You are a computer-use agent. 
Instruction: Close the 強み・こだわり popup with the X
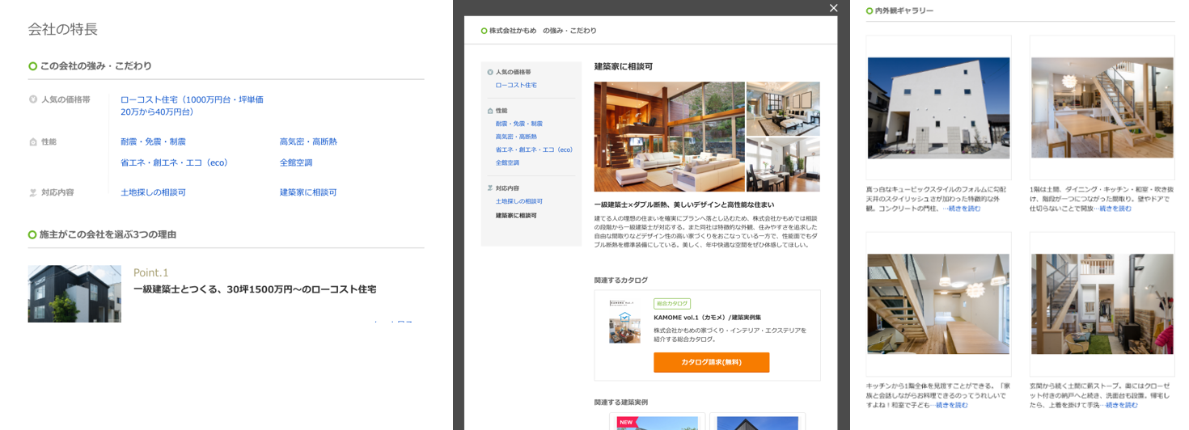[x=833, y=8]
